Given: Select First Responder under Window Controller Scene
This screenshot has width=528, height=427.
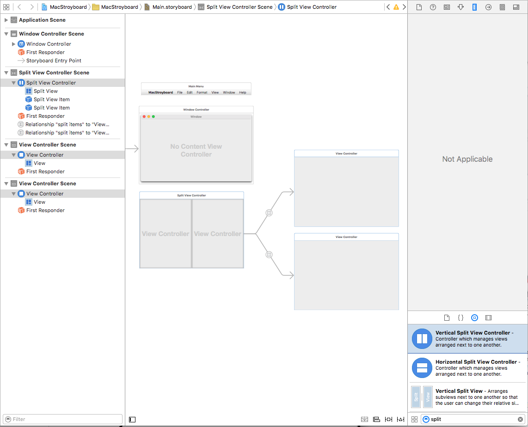Looking at the screenshot, I should [x=45, y=52].
